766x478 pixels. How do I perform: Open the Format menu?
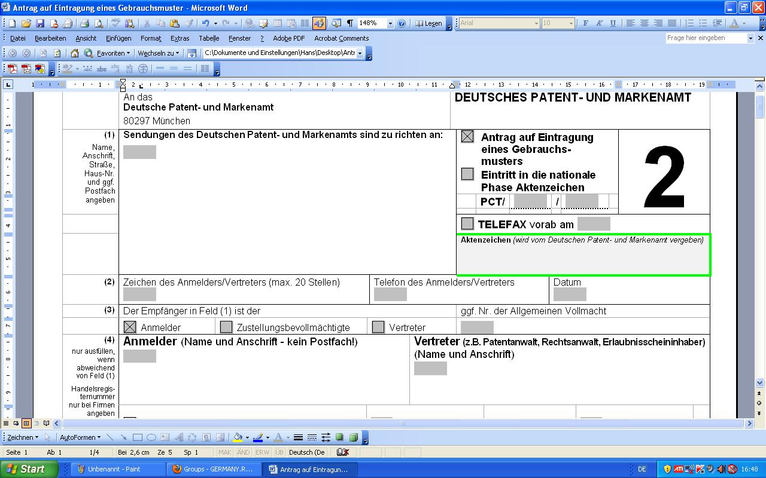point(151,38)
